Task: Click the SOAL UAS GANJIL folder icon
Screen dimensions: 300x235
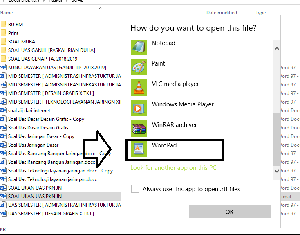Action: tap(3, 50)
